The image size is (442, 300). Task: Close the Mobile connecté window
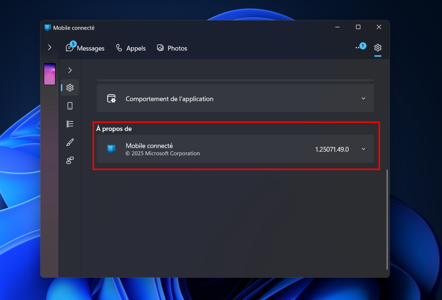click(379, 27)
